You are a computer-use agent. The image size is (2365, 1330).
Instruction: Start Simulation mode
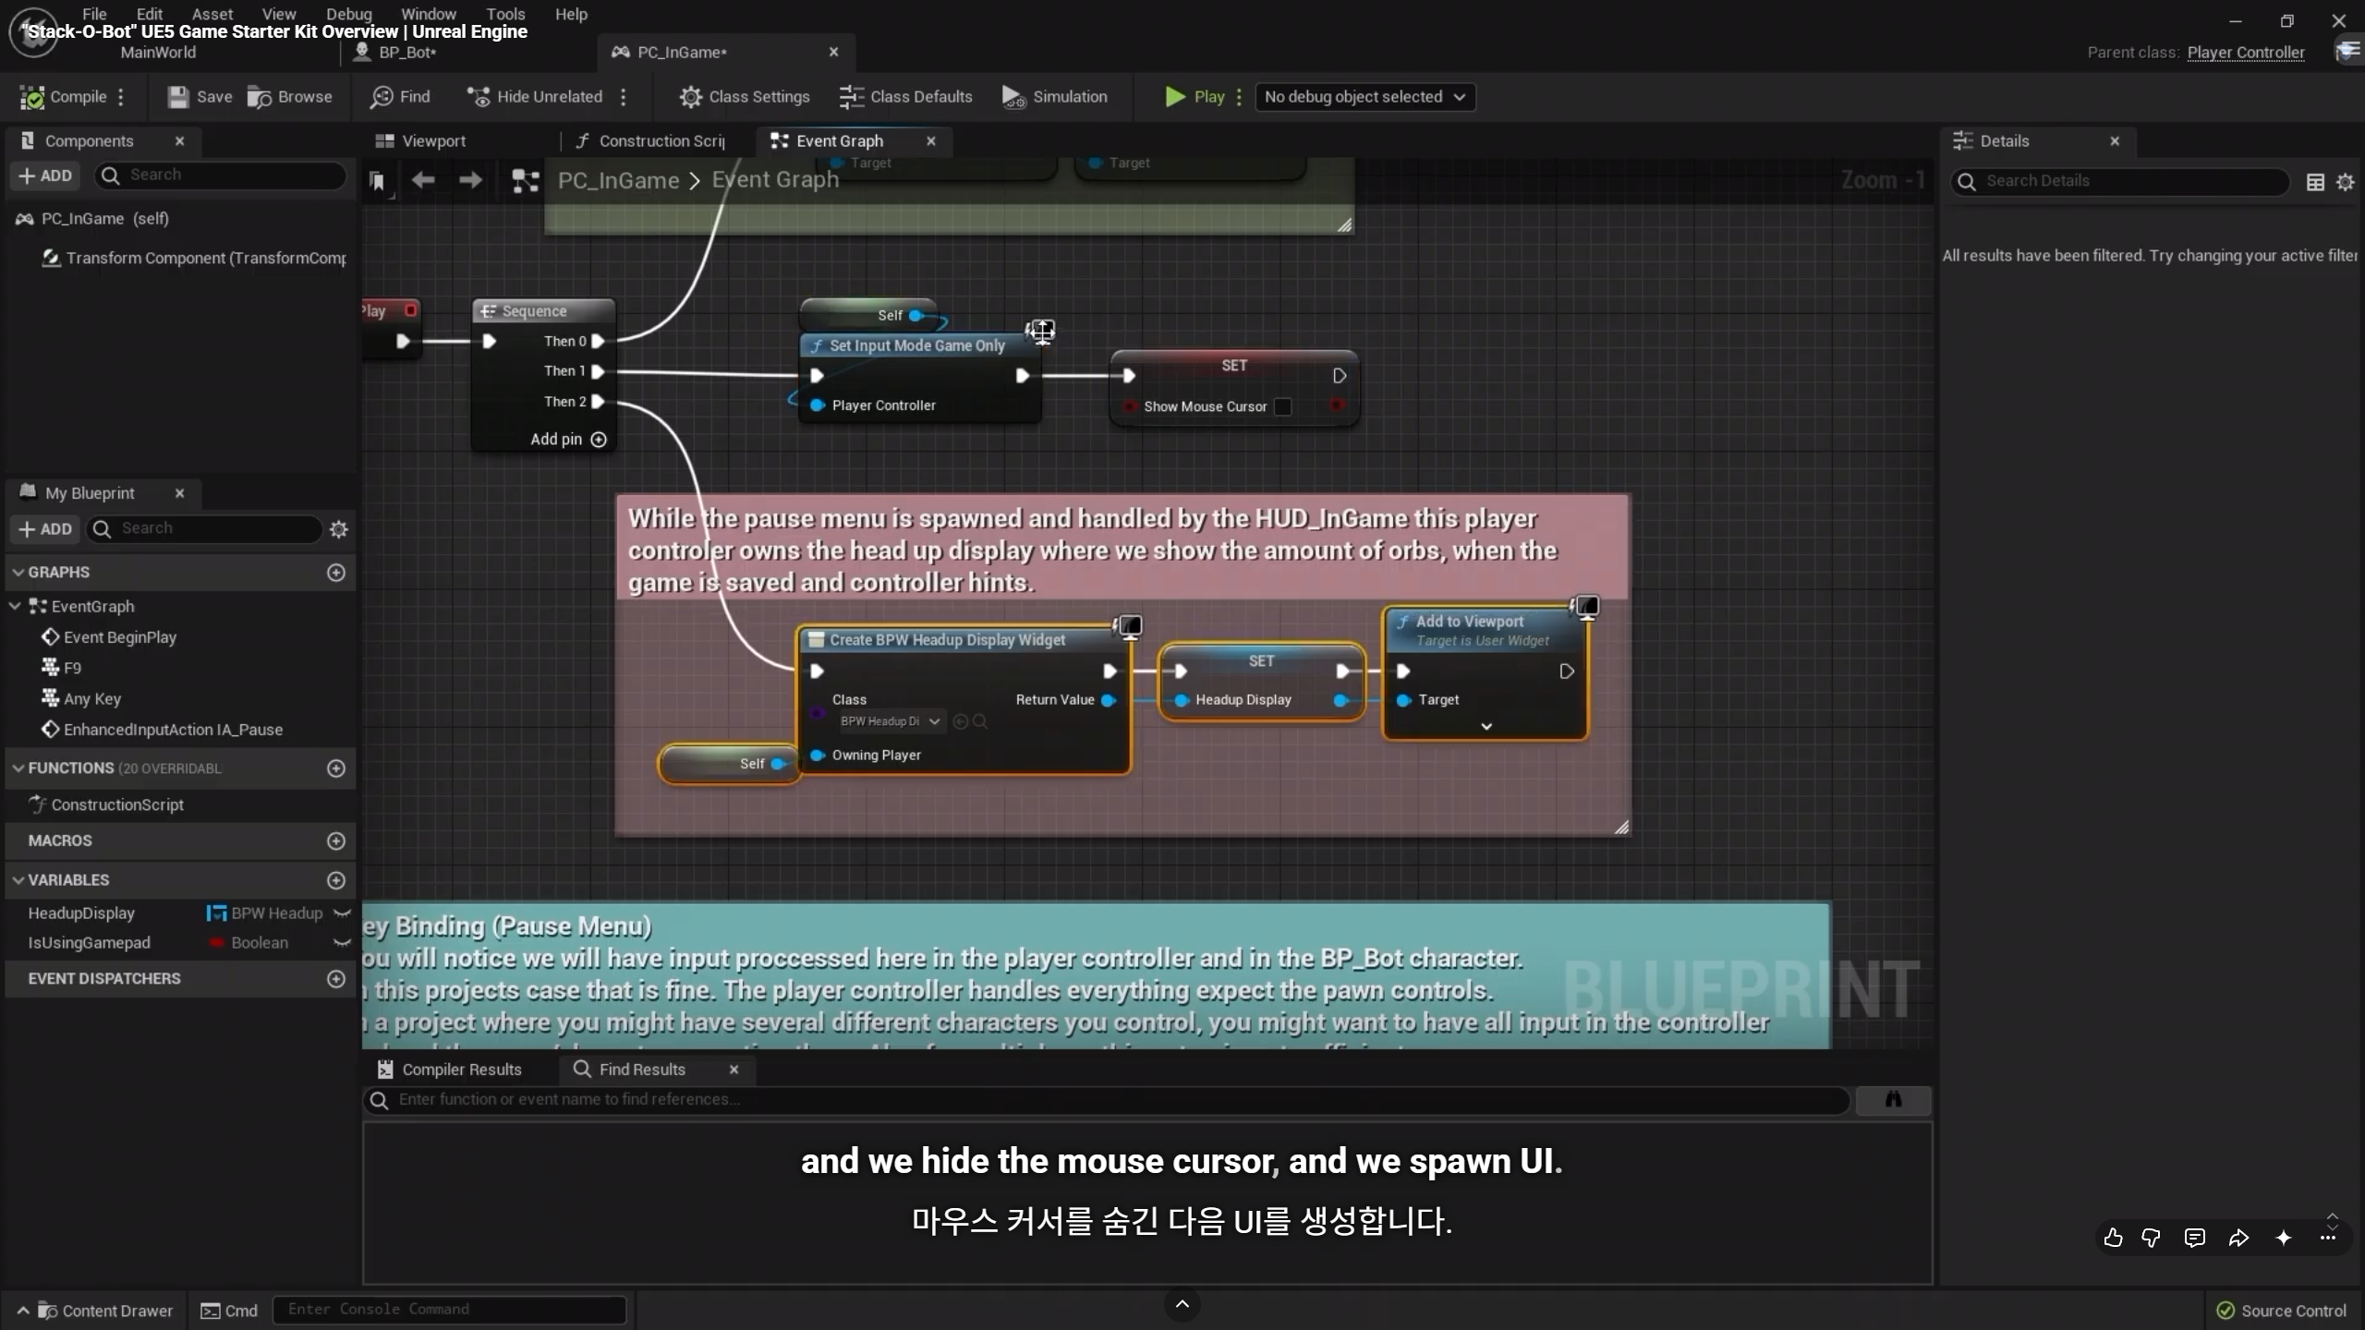1054,97
